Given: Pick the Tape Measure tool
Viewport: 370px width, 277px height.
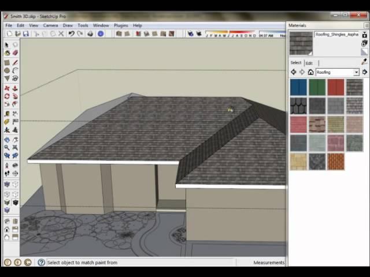Looking at the screenshot, I should pos(7,114).
